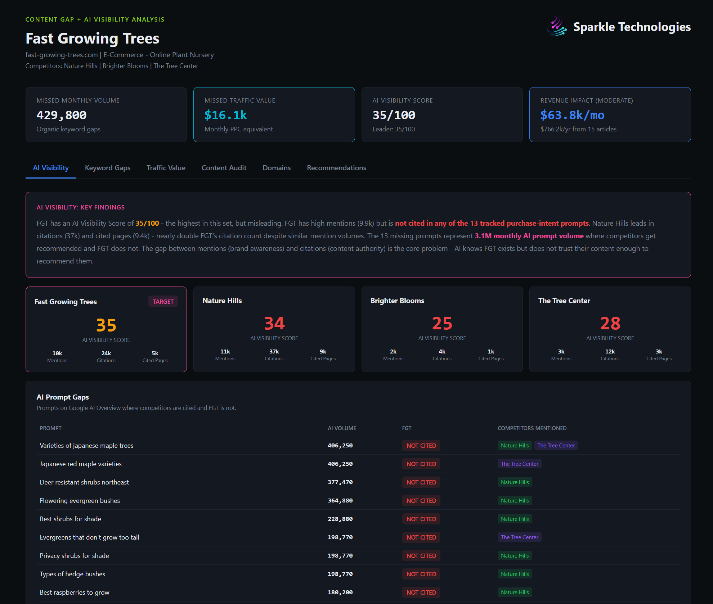
Task: Click NOT CITED badge for Evergreens that don't grow tall
Action: point(421,537)
